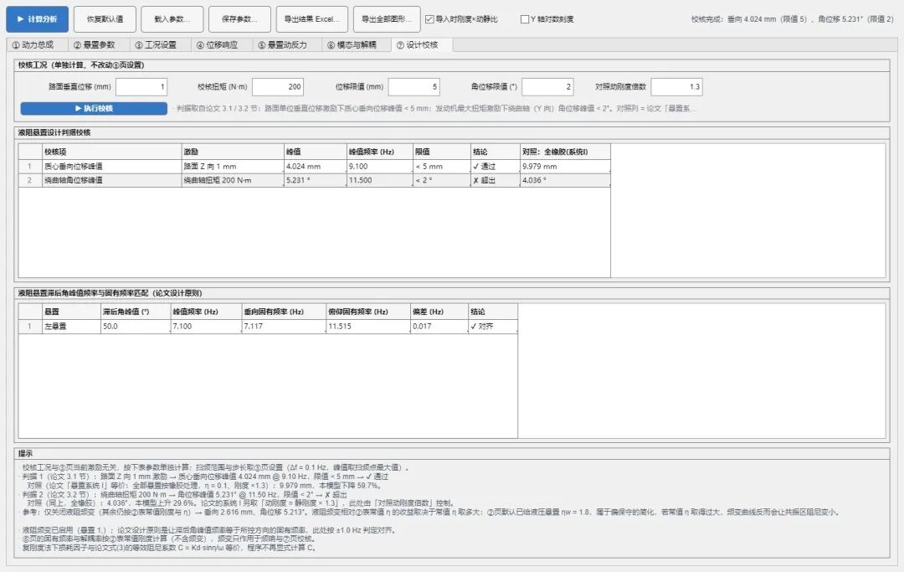
Task: Click the 计算分析 run button
Action: pyautogui.click(x=37, y=19)
